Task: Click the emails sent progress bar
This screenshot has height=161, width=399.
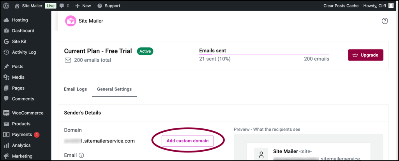Action: (264, 55)
